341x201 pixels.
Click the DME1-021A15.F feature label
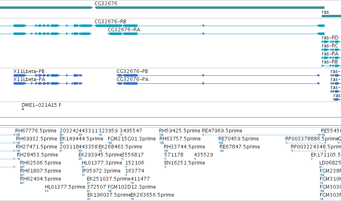41,105
